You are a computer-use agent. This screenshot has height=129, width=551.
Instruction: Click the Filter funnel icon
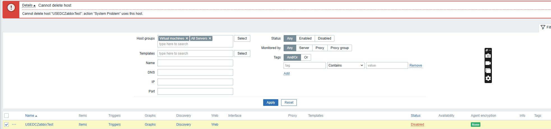(x=543, y=27)
